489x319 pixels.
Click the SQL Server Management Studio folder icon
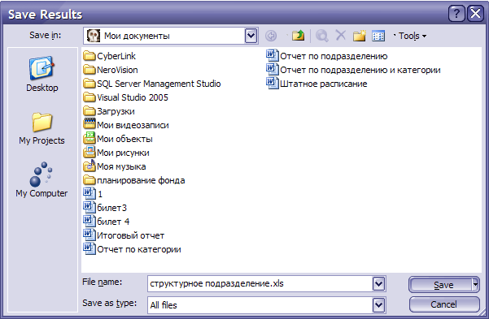[90, 84]
